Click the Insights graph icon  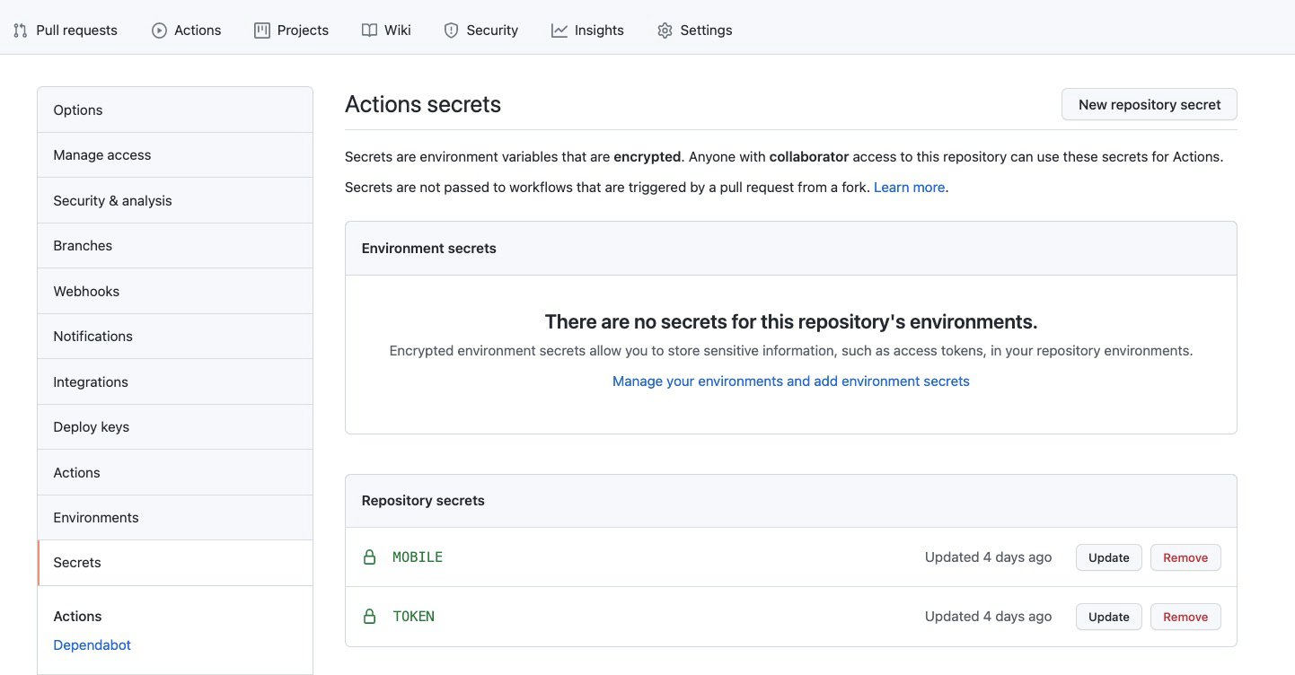[x=559, y=31]
